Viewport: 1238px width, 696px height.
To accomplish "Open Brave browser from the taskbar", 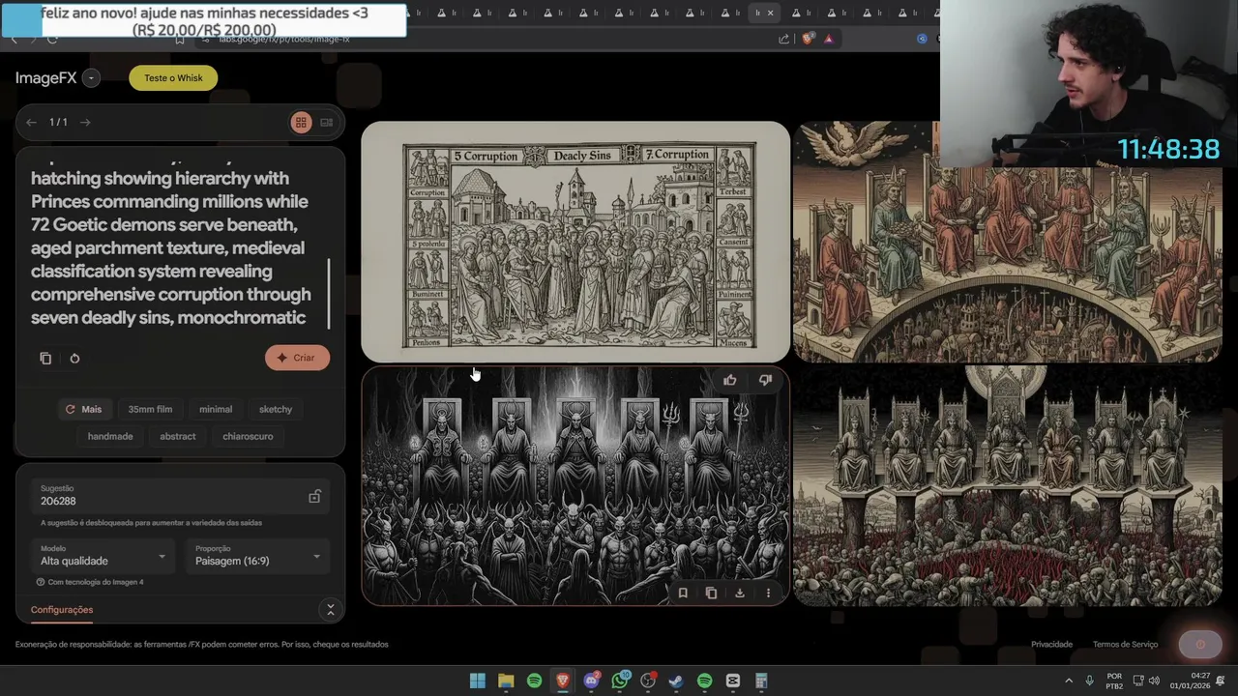I will (x=563, y=681).
